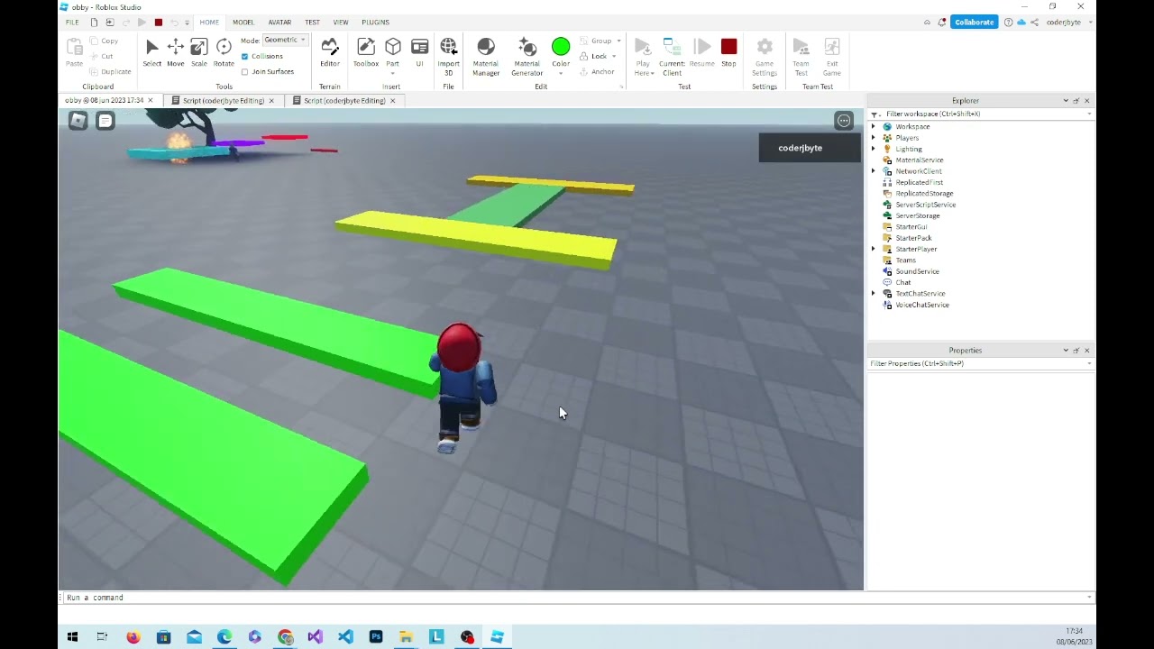Open Material Generator
This screenshot has height=649, width=1154.
[527, 56]
